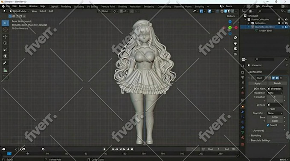Screen dimensions: 290x161
Task: Open the Texture properties checker tab
Action: point(243,144)
